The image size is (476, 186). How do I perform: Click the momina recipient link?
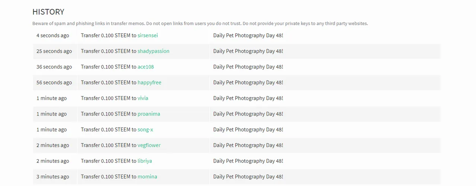coord(147,177)
